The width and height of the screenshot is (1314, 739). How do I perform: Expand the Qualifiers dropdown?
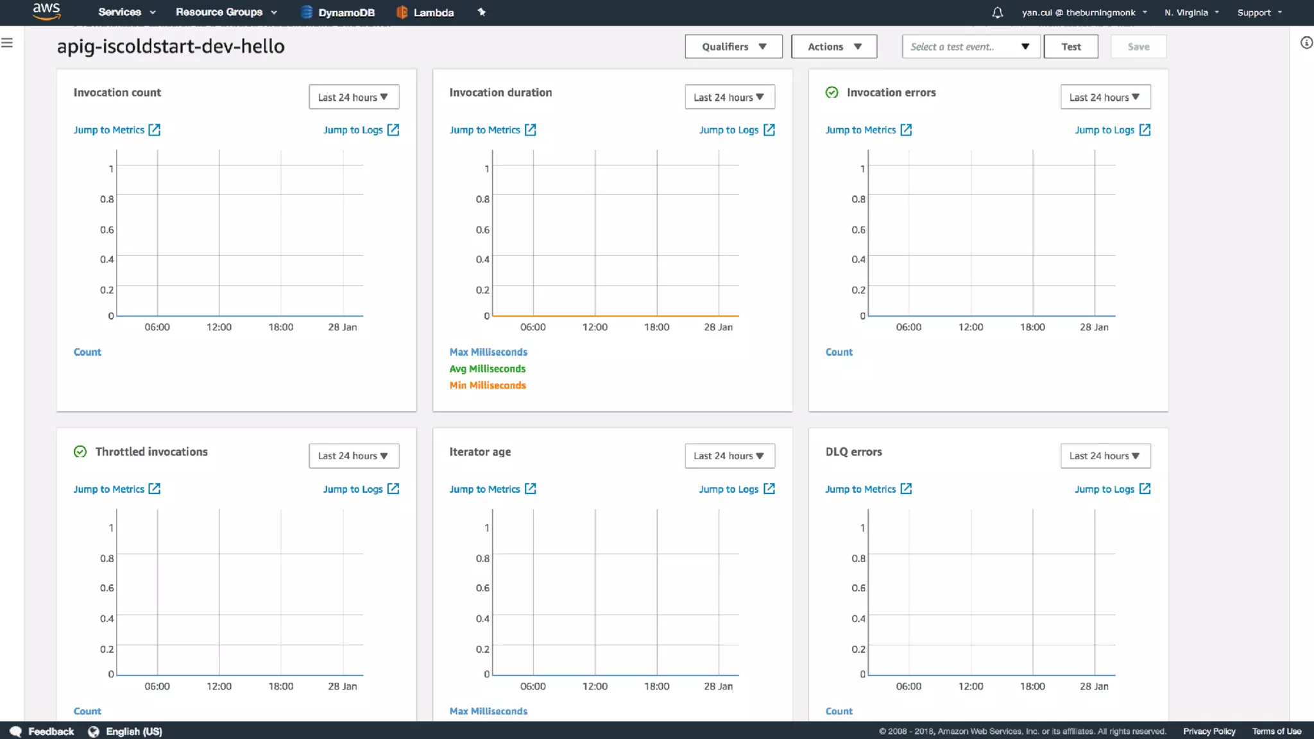733,47
